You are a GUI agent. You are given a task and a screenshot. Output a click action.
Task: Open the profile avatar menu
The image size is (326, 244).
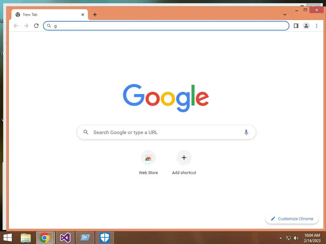(x=306, y=26)
